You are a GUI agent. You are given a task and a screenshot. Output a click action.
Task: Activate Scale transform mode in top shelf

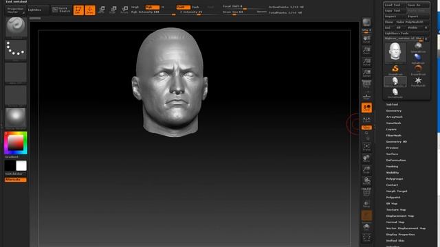tap(113, 10)
